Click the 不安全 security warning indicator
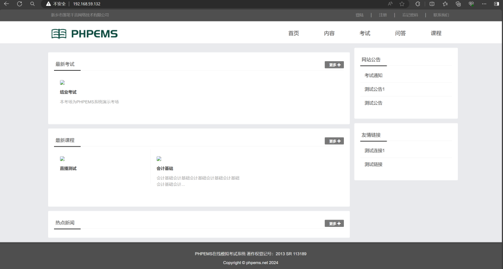Image resolution: width=503 pixels, height=269 pixels. pos(56,3)
